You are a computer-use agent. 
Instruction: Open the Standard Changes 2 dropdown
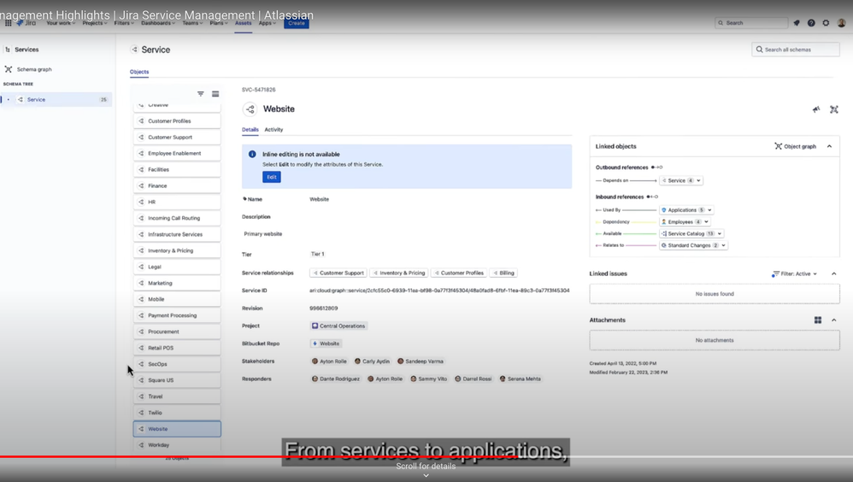pos(694,245)
